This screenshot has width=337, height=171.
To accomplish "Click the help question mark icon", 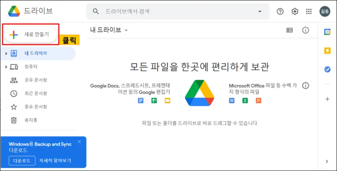I will (280, 12).
